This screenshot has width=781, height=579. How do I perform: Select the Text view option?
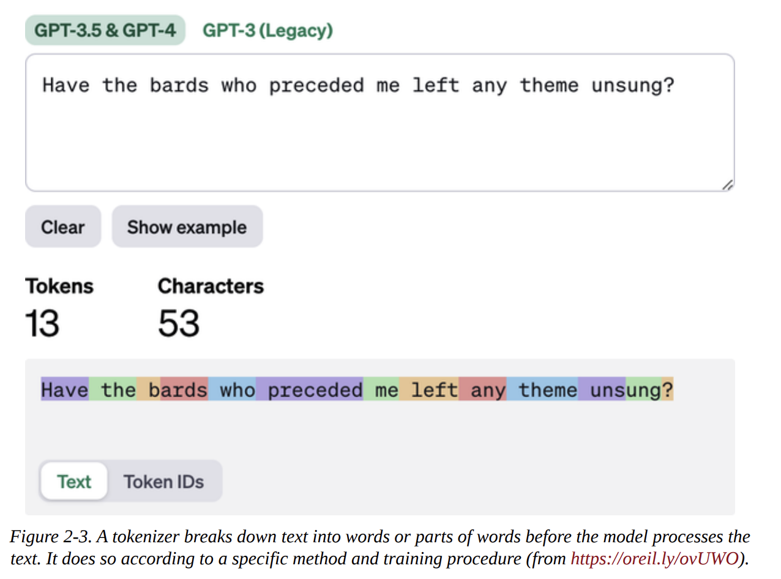tap(73, 482)
